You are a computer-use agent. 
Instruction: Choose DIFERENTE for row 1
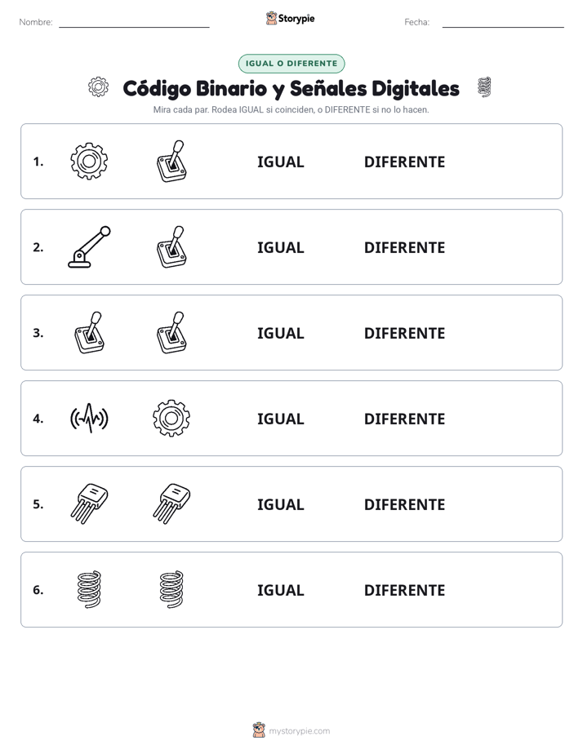(404, 162)
